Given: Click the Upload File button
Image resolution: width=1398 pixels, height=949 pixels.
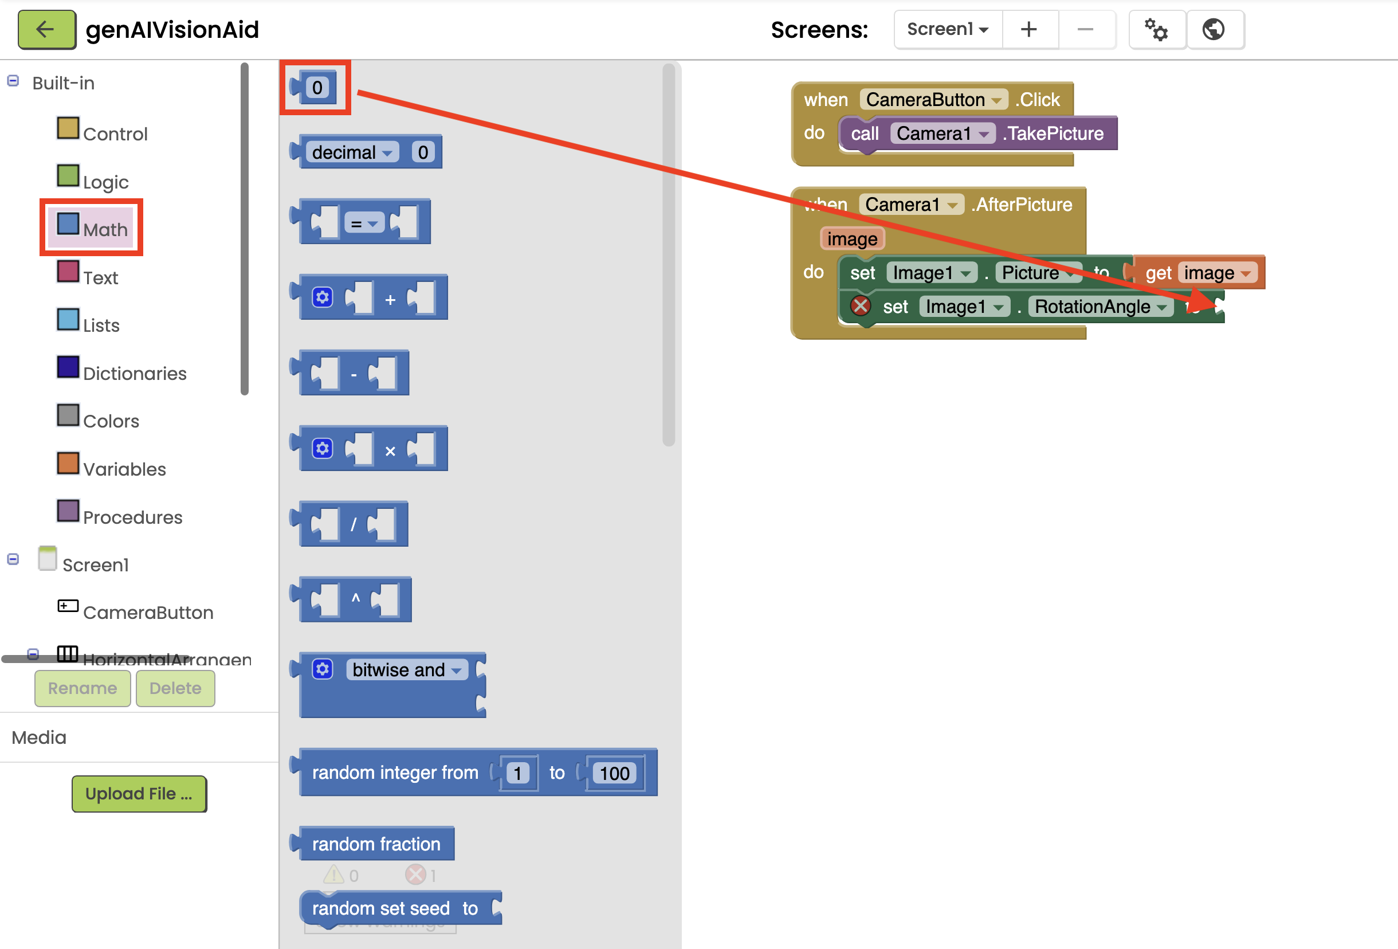Looking at the screenshot, I should pyautogui.click(x=139, y=794).
